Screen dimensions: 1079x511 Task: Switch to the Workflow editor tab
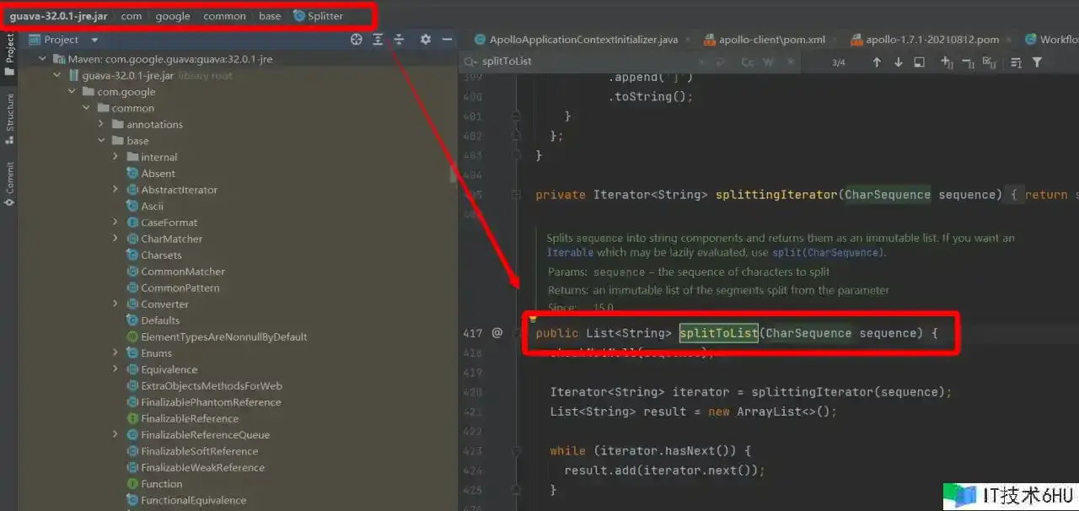(x=1052, y=40)
